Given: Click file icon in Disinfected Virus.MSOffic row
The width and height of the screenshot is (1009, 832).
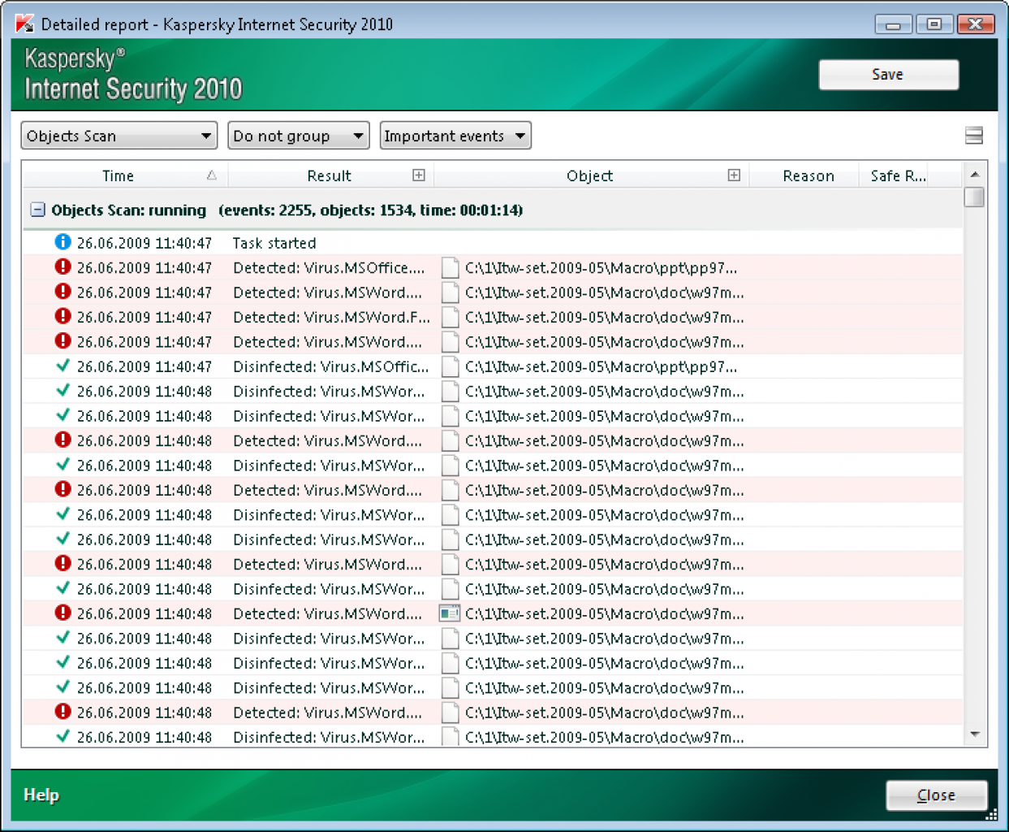Looking at the screenshot, I should (450, 367).
